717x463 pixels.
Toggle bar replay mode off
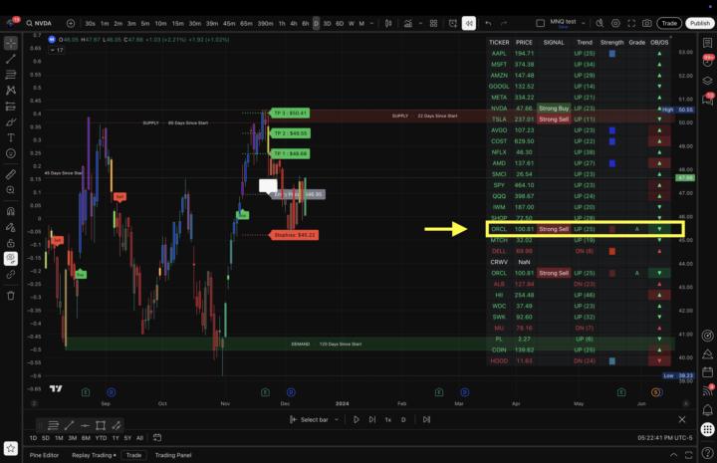469,23
